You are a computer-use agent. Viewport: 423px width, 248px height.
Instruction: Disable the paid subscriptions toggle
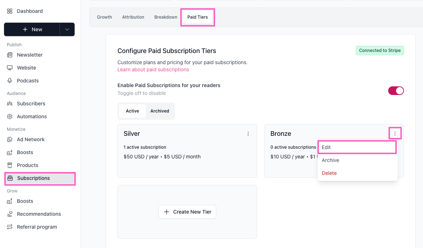(396, 91)
